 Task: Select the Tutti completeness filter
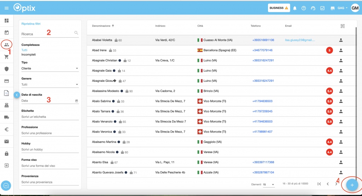click(x=24, y=50)
